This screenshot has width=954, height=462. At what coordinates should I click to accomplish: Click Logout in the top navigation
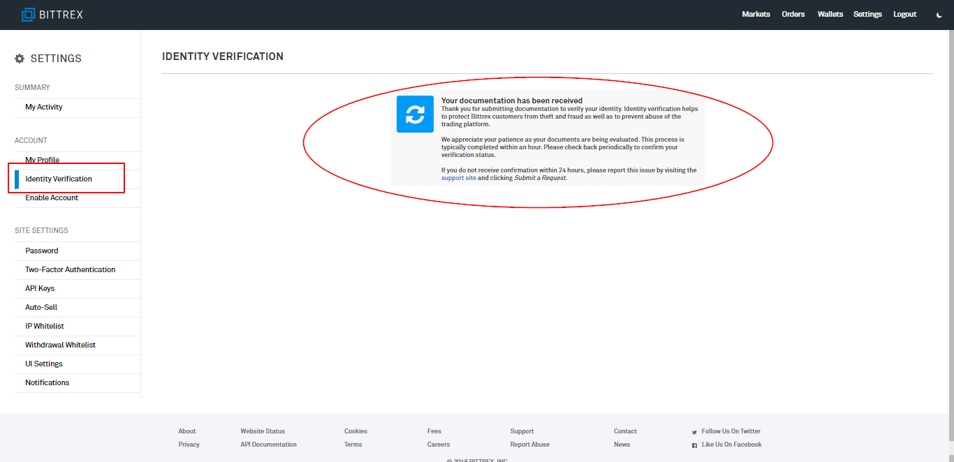pos(905,14)
